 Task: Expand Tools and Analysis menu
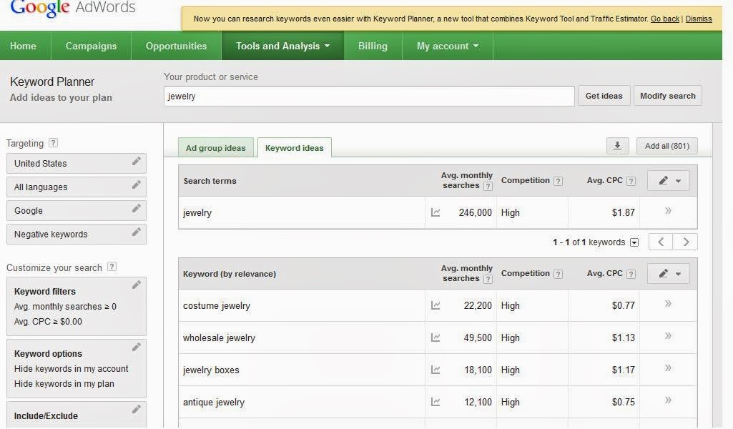tap(282, 46)
